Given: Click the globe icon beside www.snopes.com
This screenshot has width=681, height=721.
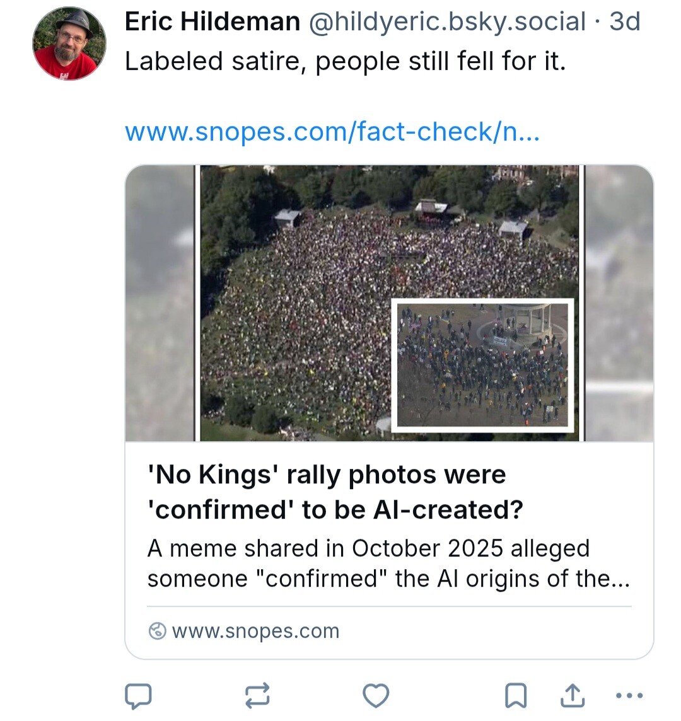Looking at the screenshot, I should point(157,631).
